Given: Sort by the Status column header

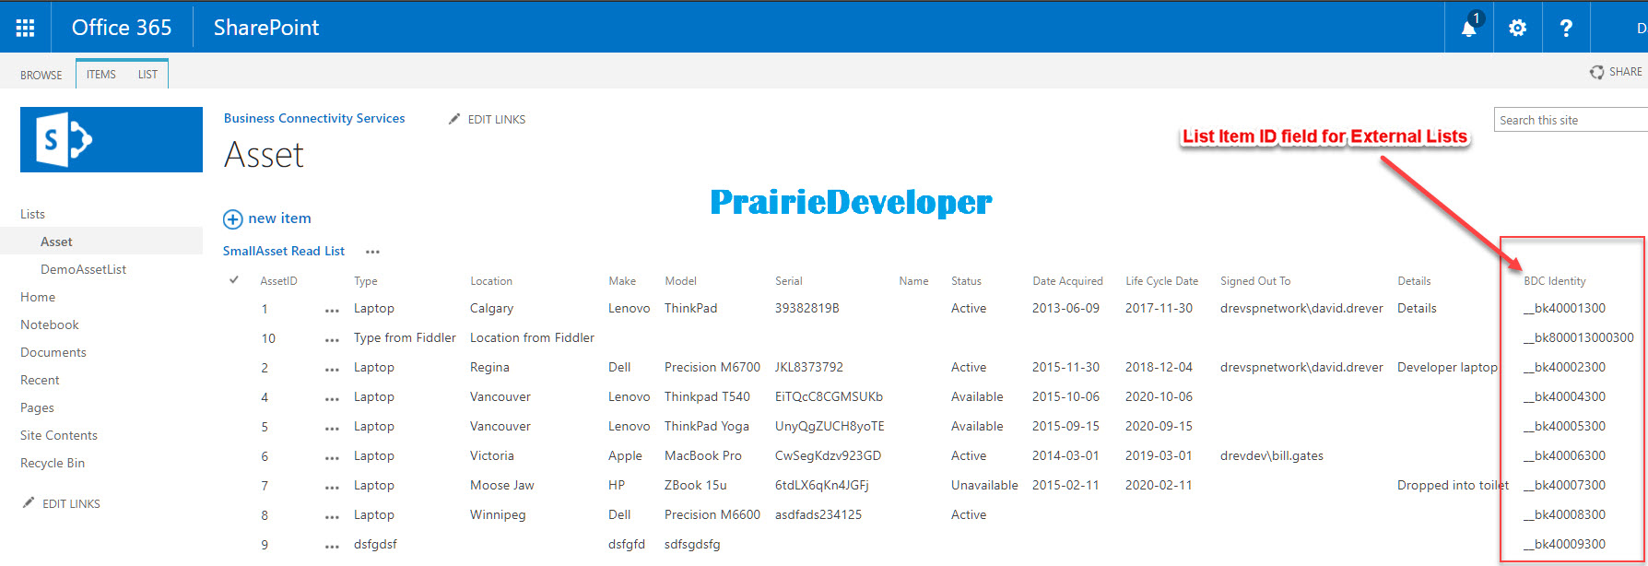Looking at the screenshot, I should click(x=966, y=281).
